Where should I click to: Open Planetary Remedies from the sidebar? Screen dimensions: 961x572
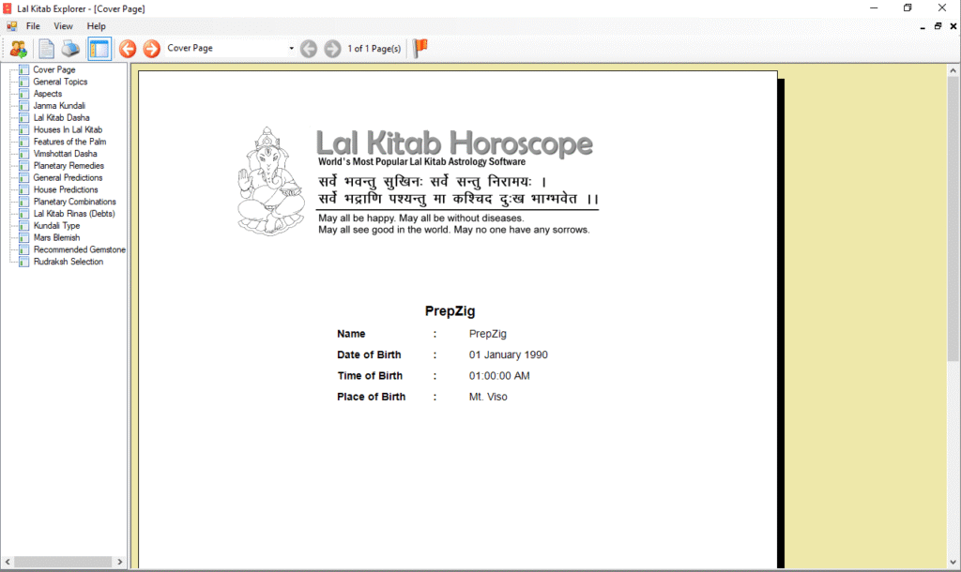[68, 165]
